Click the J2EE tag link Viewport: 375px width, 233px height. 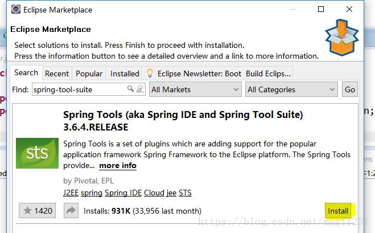coord(71,193)
